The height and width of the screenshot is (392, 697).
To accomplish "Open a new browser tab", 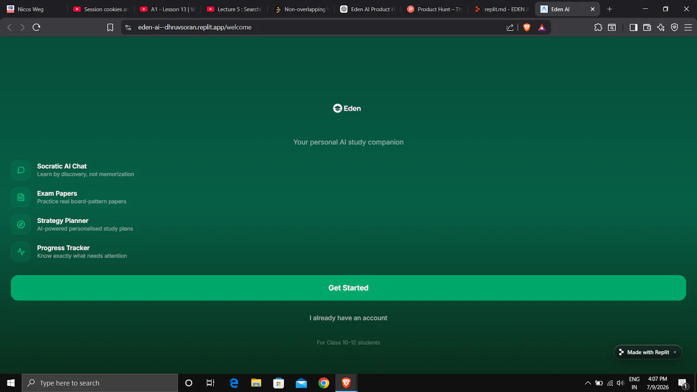I will pyautogui.click(x=609, y=9).
